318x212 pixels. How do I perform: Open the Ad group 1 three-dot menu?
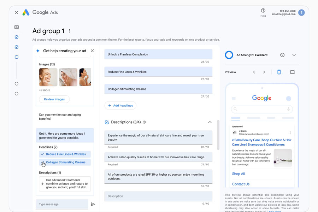point(70,31)
